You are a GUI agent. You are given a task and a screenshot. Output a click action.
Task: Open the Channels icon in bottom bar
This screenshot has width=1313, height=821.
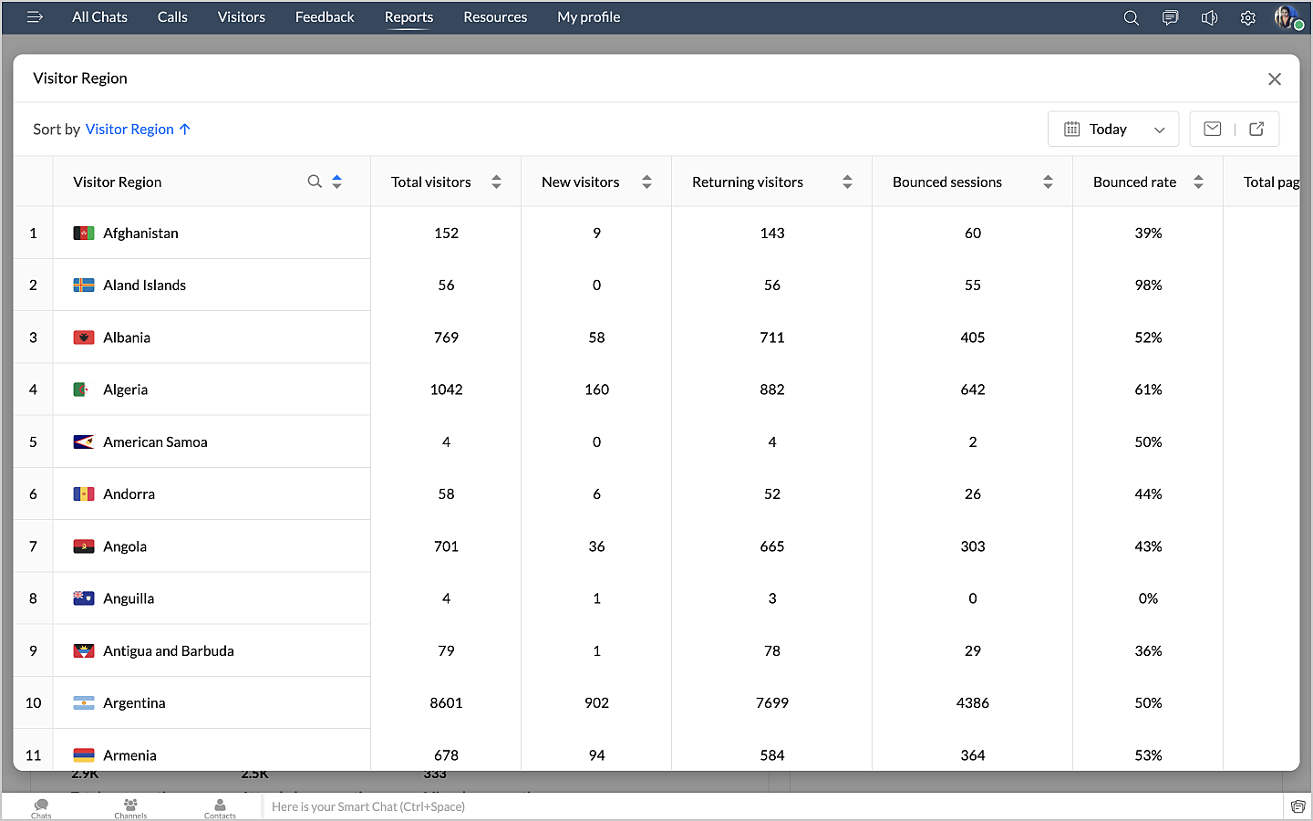(x=130, y=807)
